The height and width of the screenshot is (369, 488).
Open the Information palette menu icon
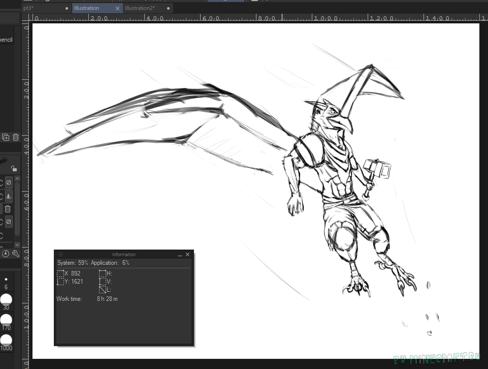click(x=61, y=254)
